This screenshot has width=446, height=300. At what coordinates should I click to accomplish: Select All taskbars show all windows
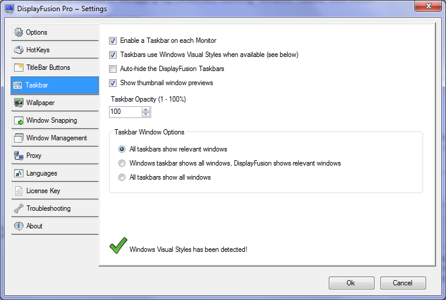[x=122, y=177]
